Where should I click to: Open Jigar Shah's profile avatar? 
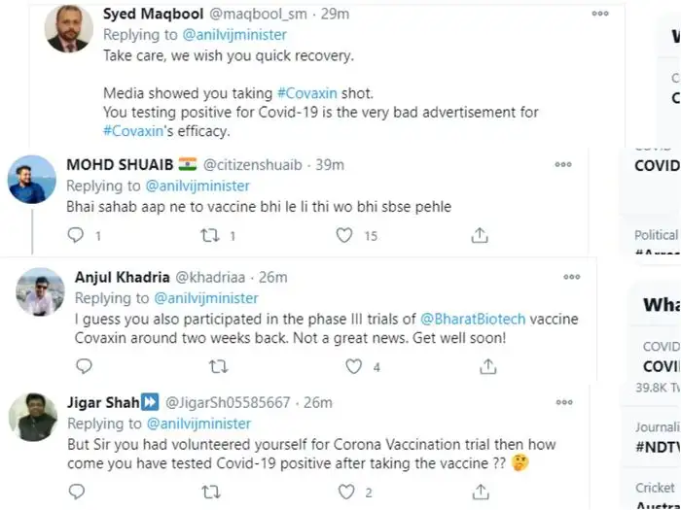32,417
